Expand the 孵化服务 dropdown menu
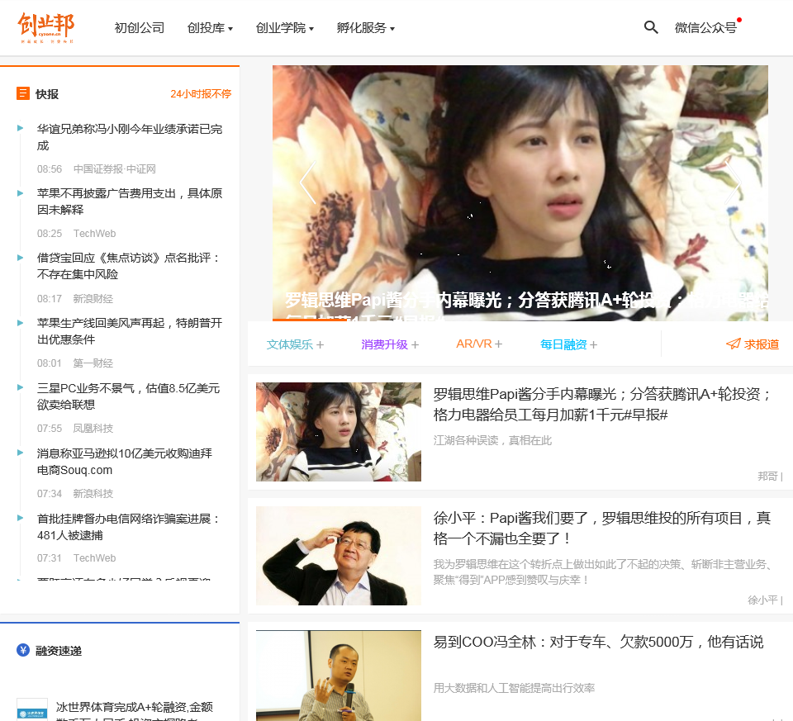 click(x=366, y=28)
